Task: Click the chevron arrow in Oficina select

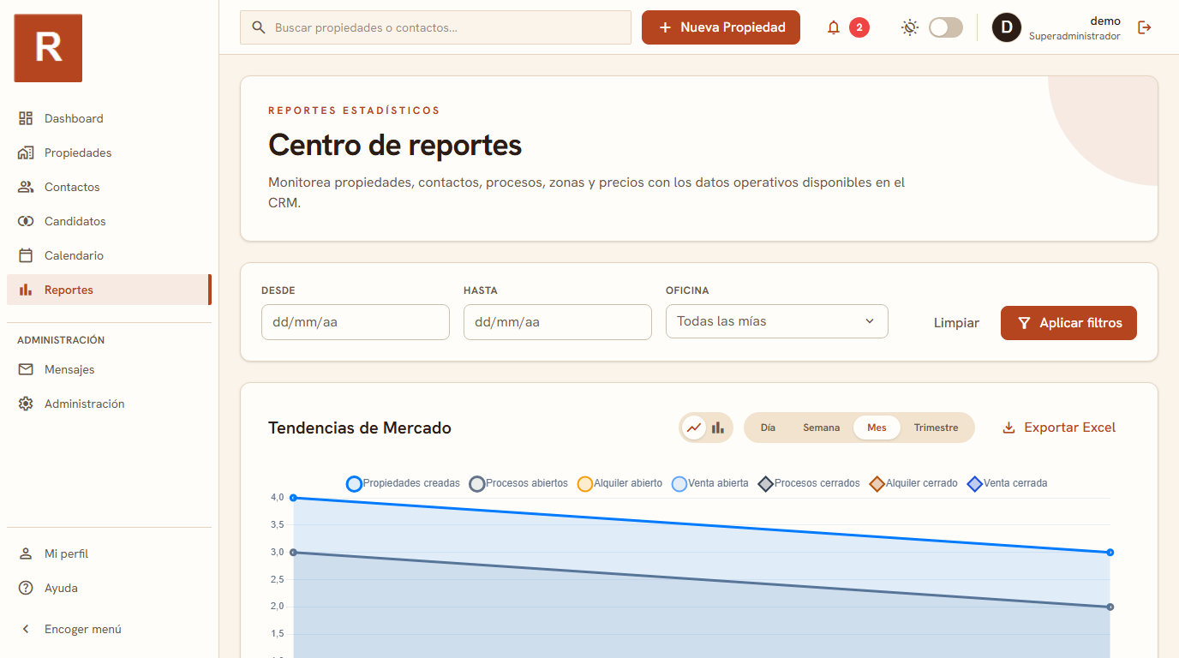Action: [x=870, y=321]
